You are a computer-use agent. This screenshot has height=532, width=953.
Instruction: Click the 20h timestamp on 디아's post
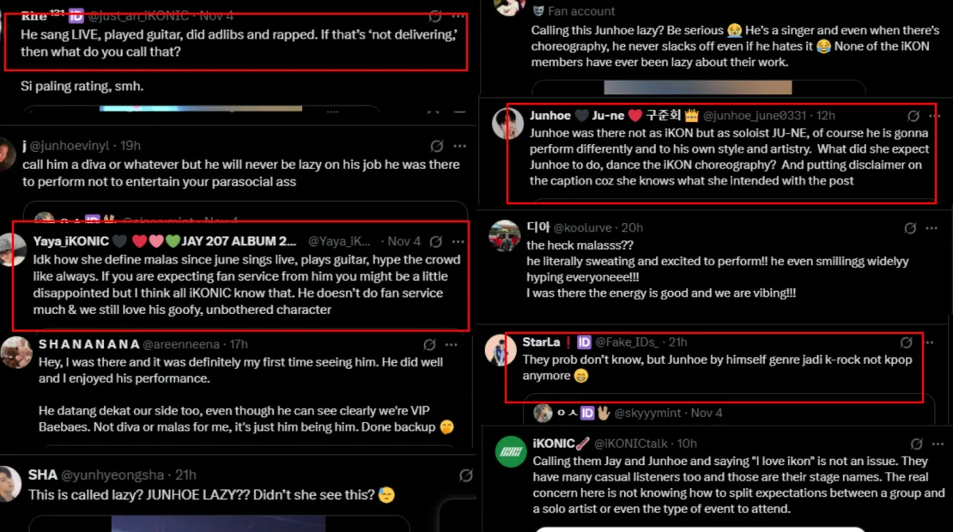tap(632, 227)
